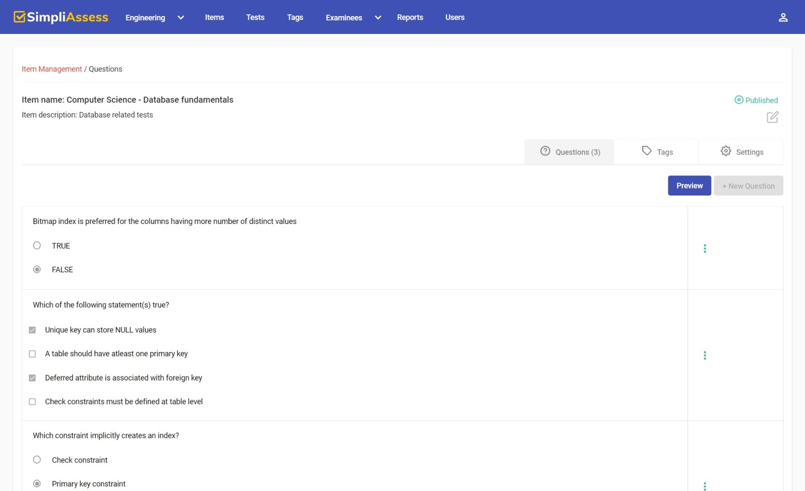Click the Preview button
805x491 pixels.
[x=689, y=185]
